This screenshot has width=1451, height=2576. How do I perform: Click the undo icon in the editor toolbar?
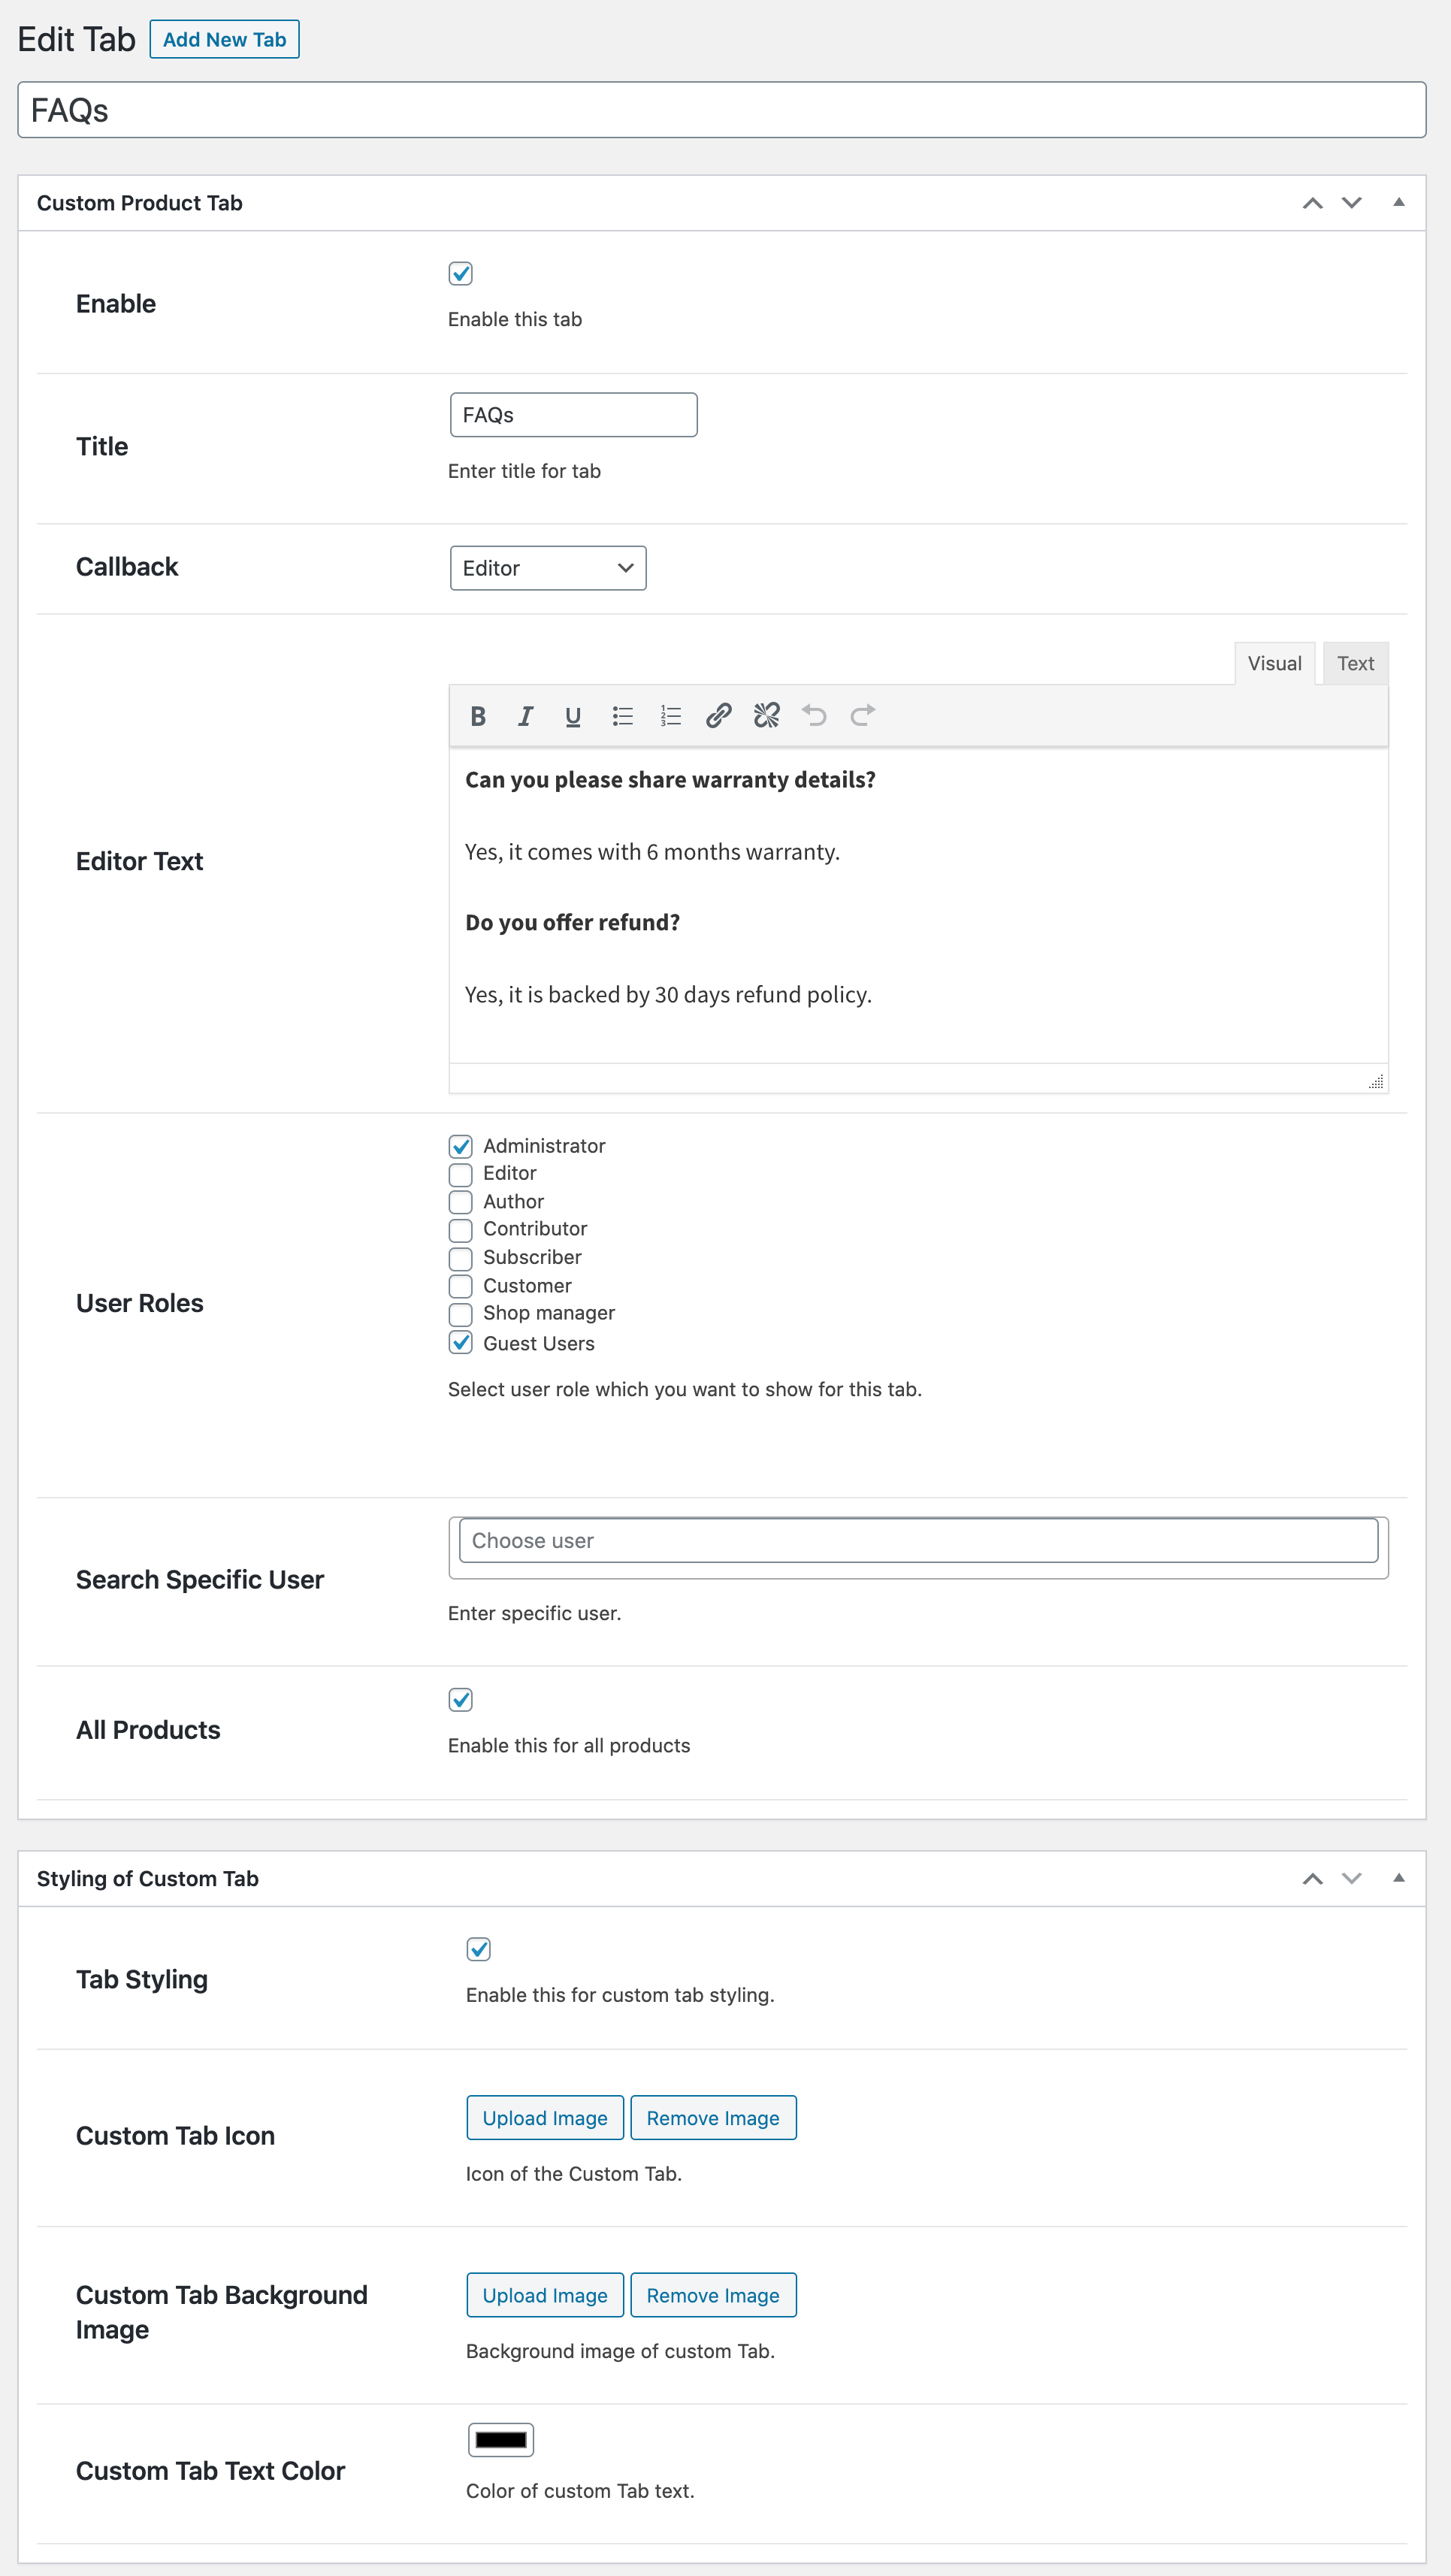click(x=814, y=715)
